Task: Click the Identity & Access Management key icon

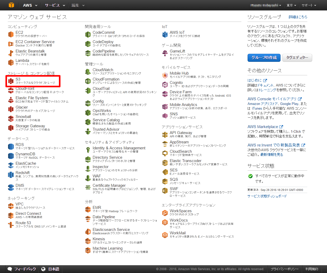Action: (x=88, y=150)
